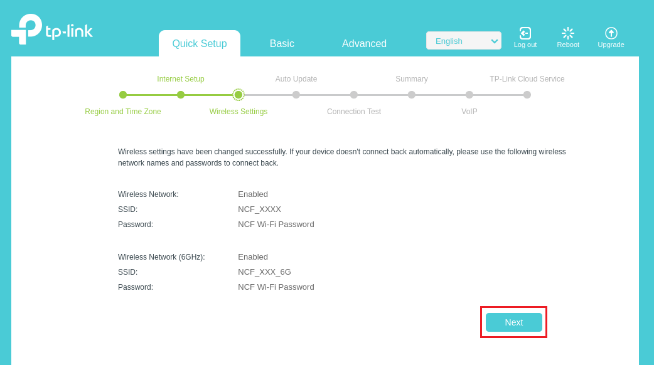
Task: Click the Internet Setup step dot
Action: [181, 95]
